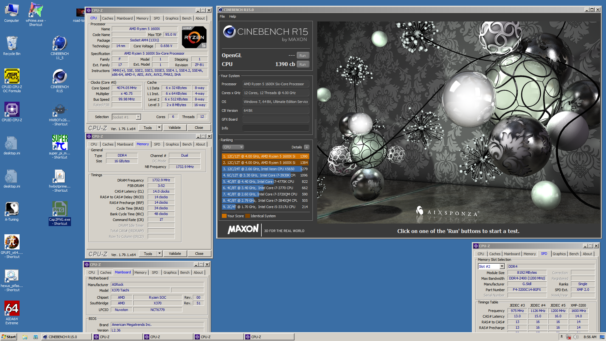Click the Cinebench Details arrow button
The image size is (606, 341).
306,147
